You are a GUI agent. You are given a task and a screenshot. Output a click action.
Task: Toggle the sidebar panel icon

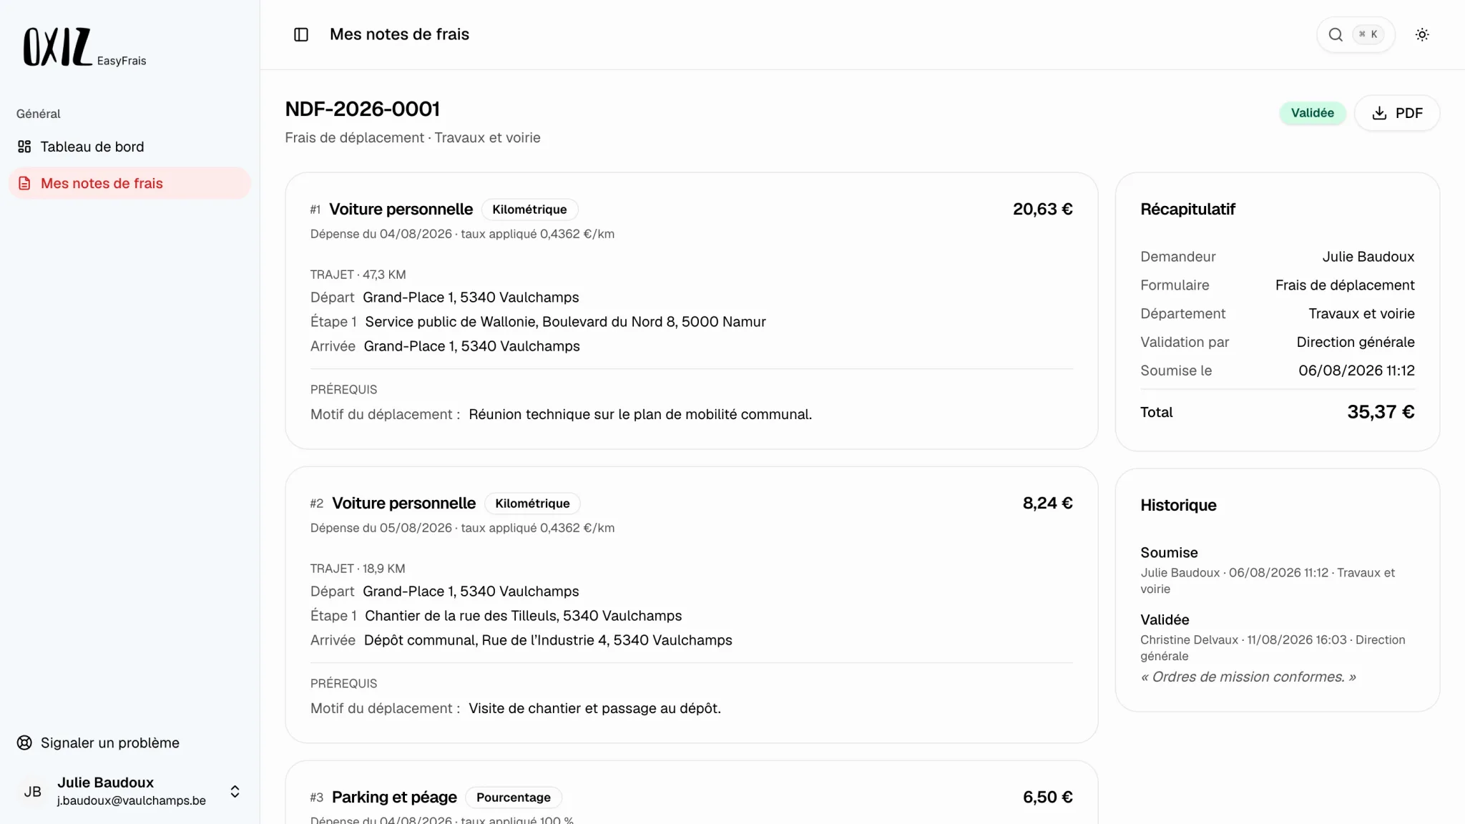point(301,34)
